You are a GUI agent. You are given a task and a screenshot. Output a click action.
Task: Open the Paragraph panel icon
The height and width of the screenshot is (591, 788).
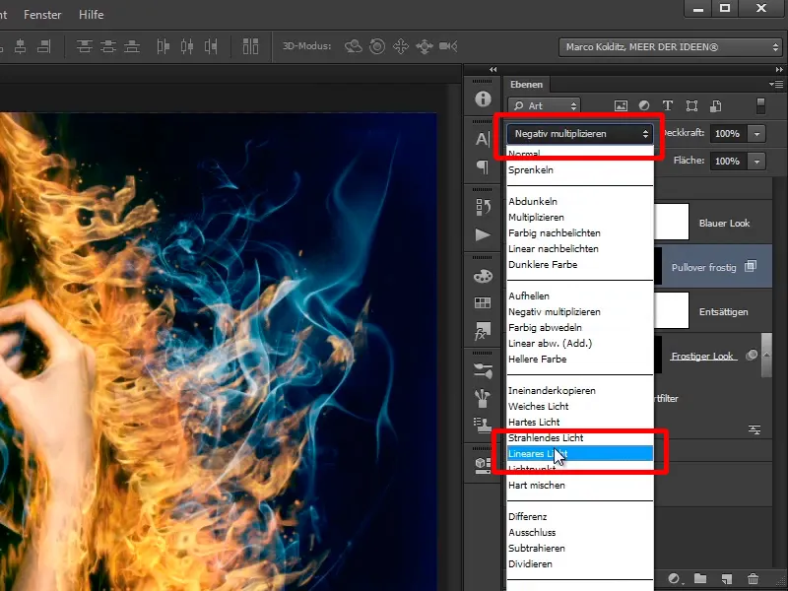(482, 166)
